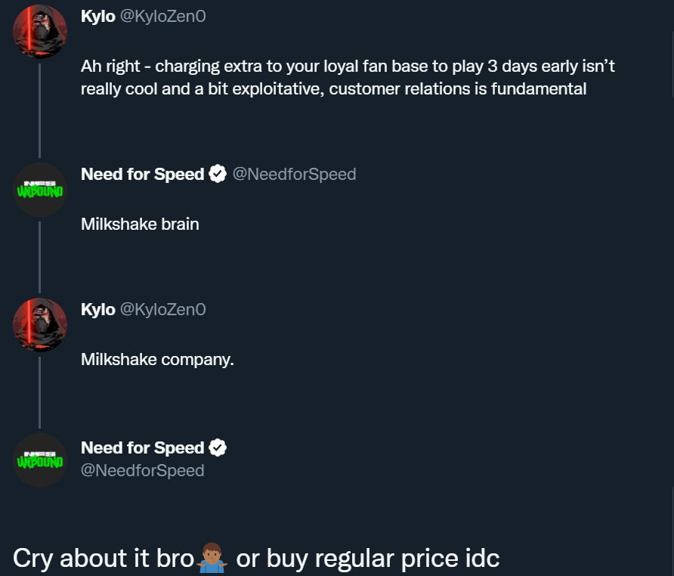Click @KyloZen0 handle above Milkshake company reply
The height and width of the screenshot is (576, 674).
(x=163, y=310)
